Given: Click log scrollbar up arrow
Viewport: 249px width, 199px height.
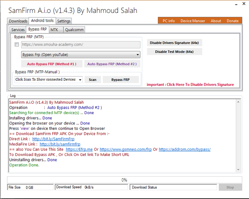Looking at the screenshot, I should tap(238, 102).
